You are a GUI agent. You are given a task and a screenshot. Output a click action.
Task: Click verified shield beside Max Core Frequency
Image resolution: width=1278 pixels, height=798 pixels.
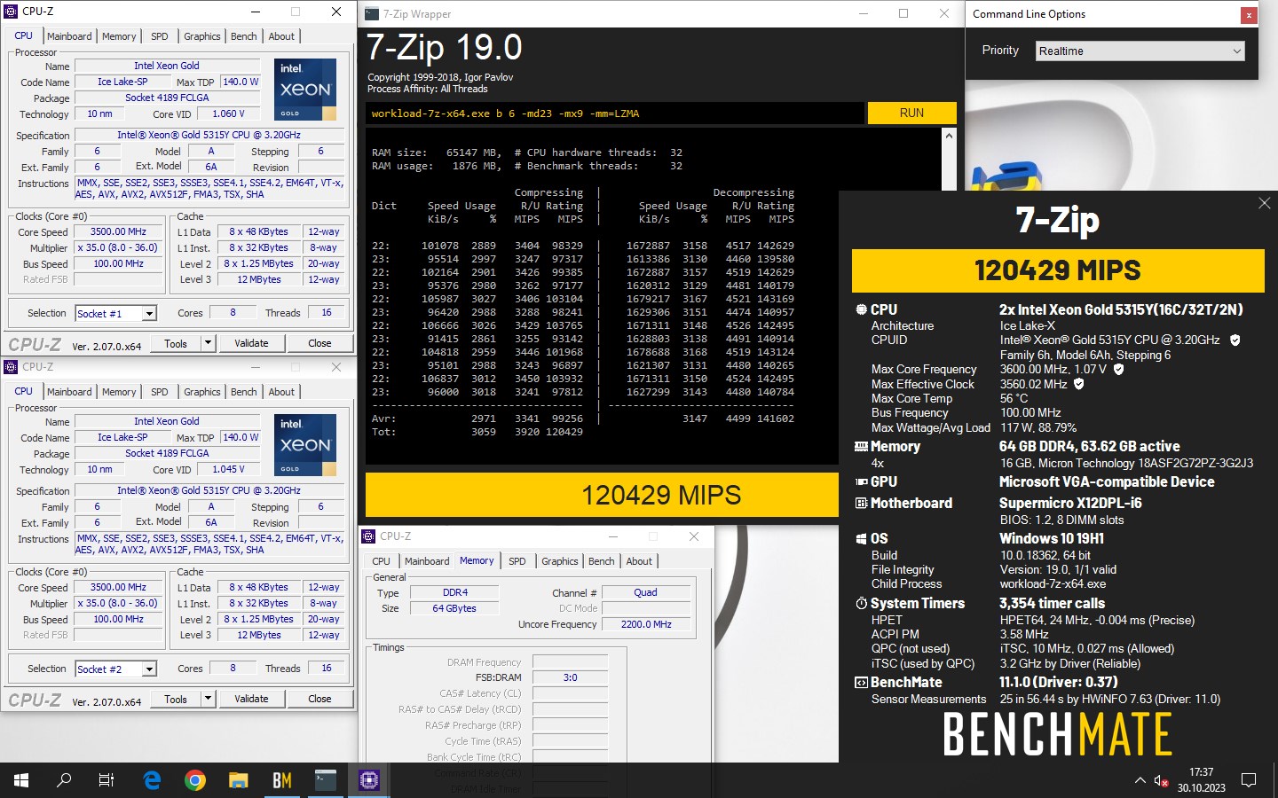(1118, 369)
